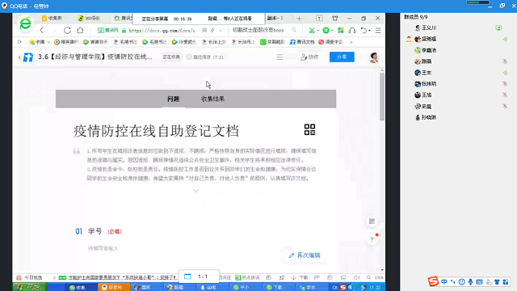Open the Windows 开始 start button

(x=30, y=287)
